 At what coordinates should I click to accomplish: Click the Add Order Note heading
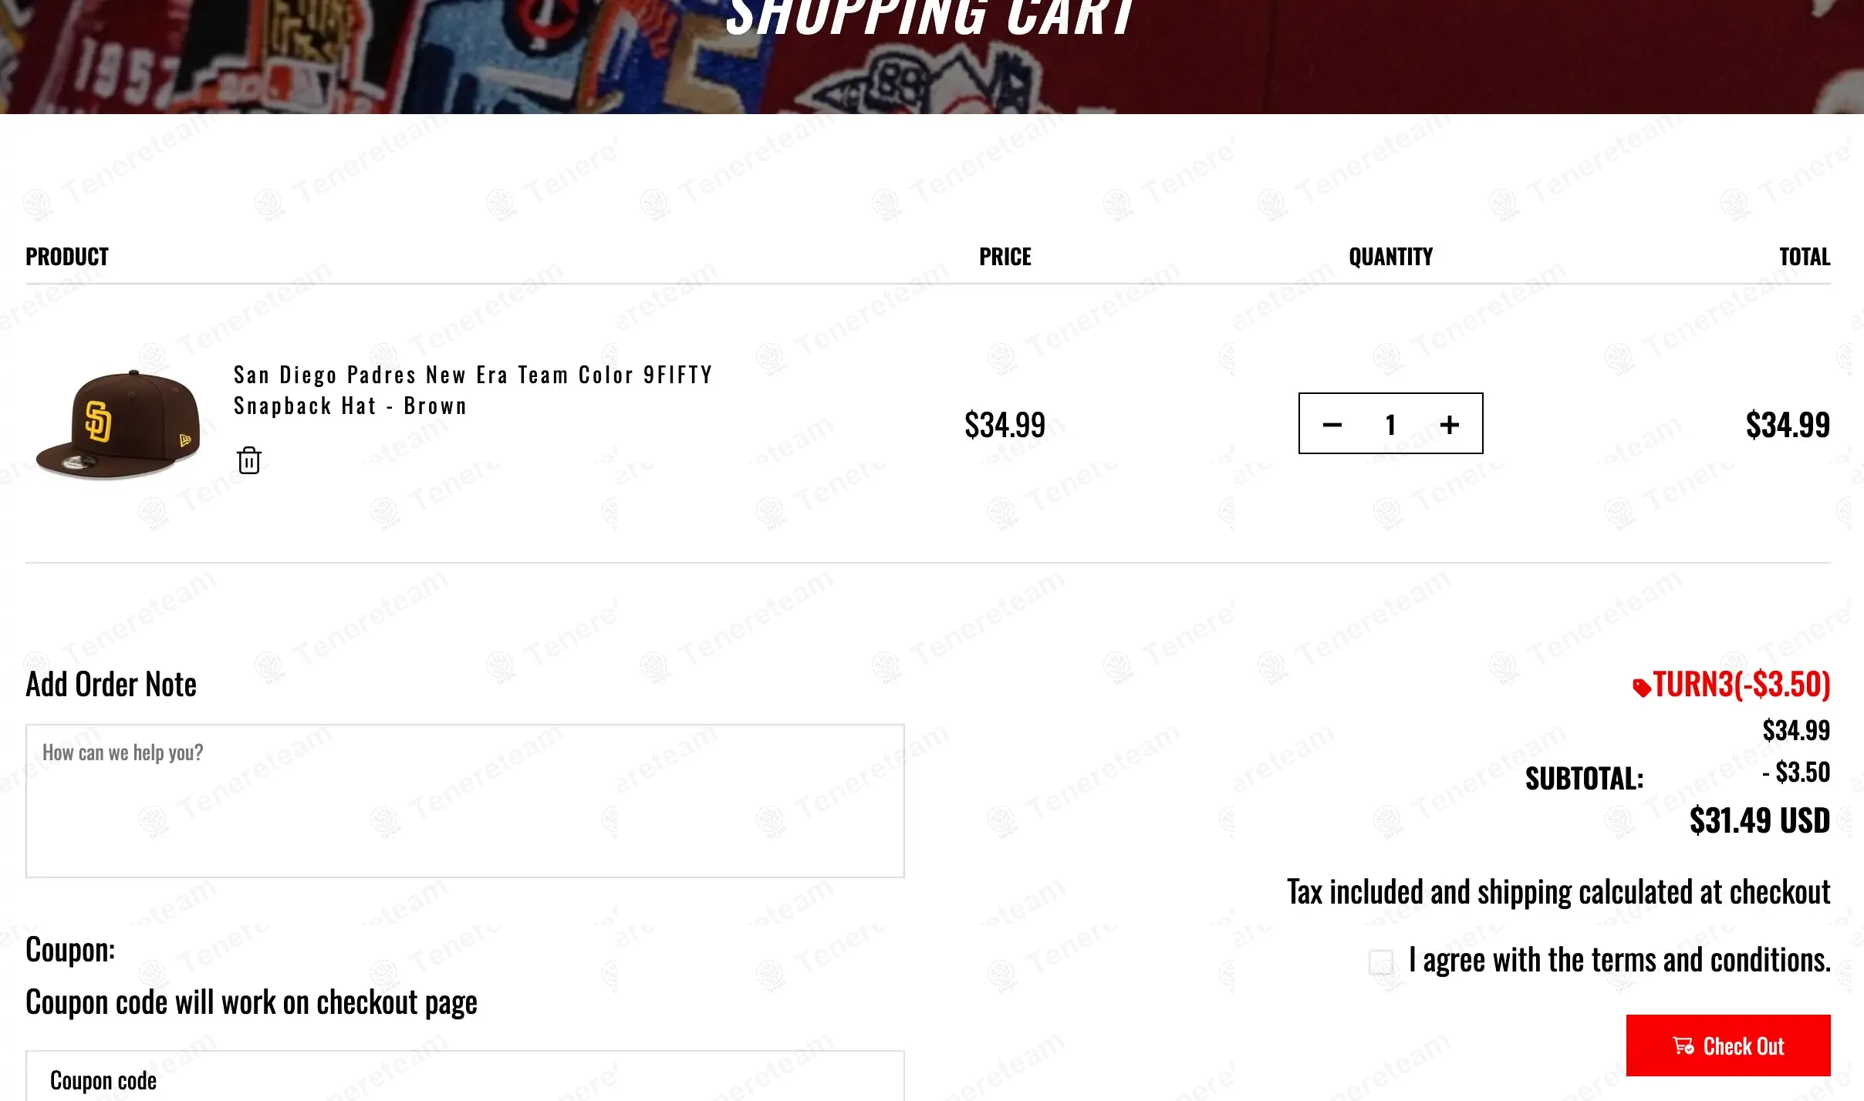tap(111, 685)
